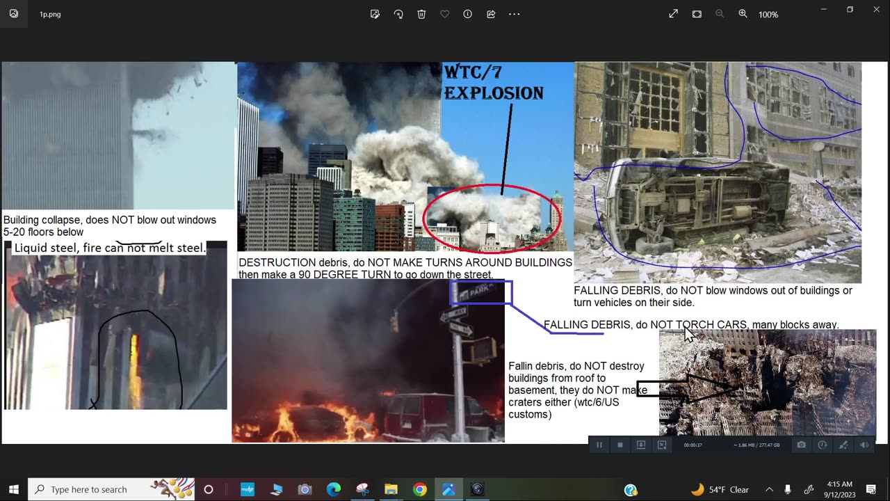
Task: Open the notification center icon
Action: (871, 489)
